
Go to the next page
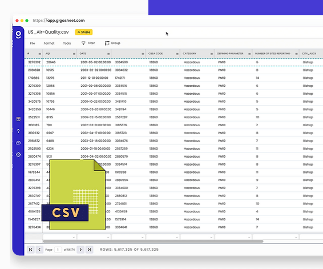click(80, 250)
